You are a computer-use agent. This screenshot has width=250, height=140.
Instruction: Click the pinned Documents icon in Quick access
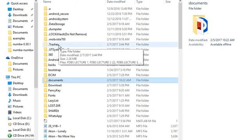click(10, 21)
